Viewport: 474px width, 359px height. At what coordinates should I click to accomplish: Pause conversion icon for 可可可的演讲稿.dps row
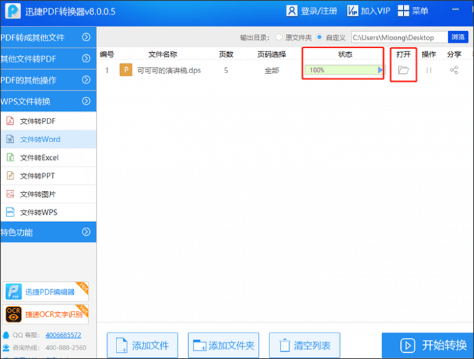click(429, 70)
